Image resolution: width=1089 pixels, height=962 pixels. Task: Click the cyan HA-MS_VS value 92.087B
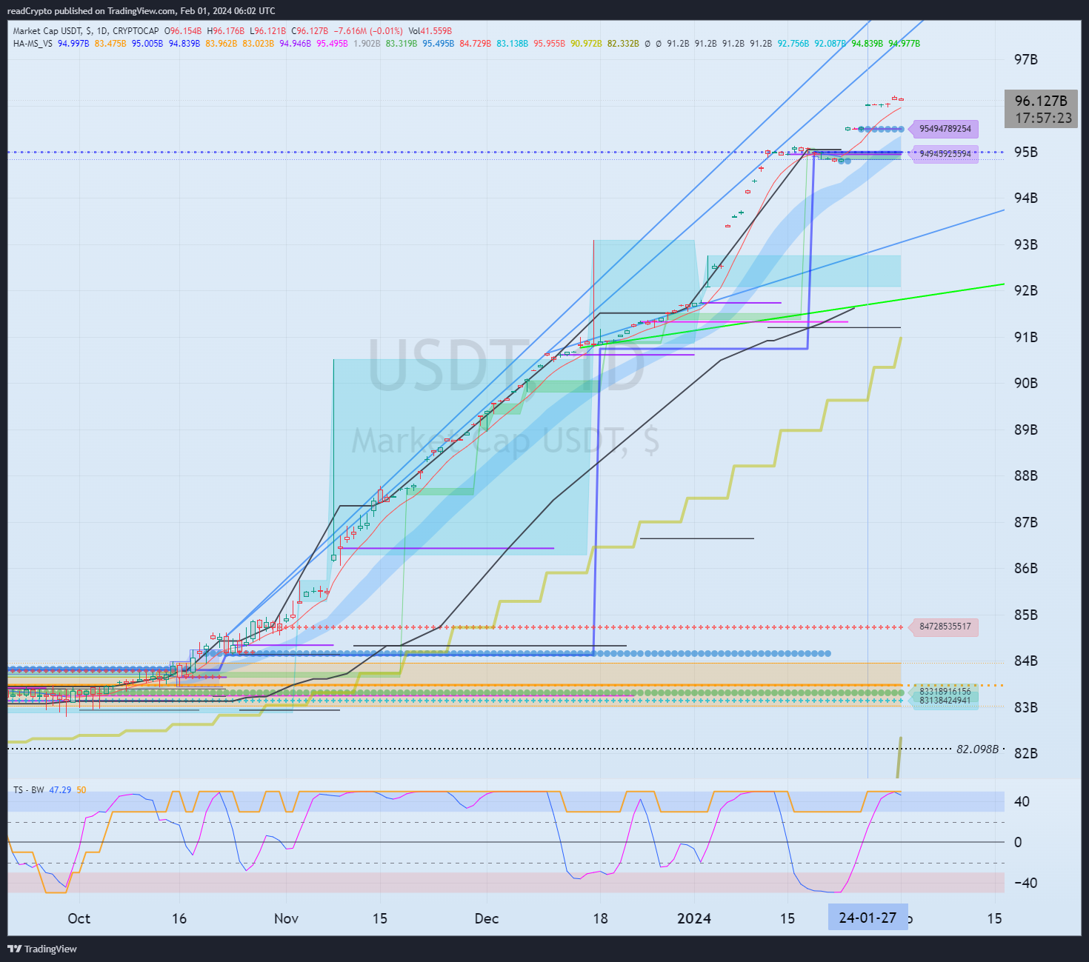click(830, 44)
